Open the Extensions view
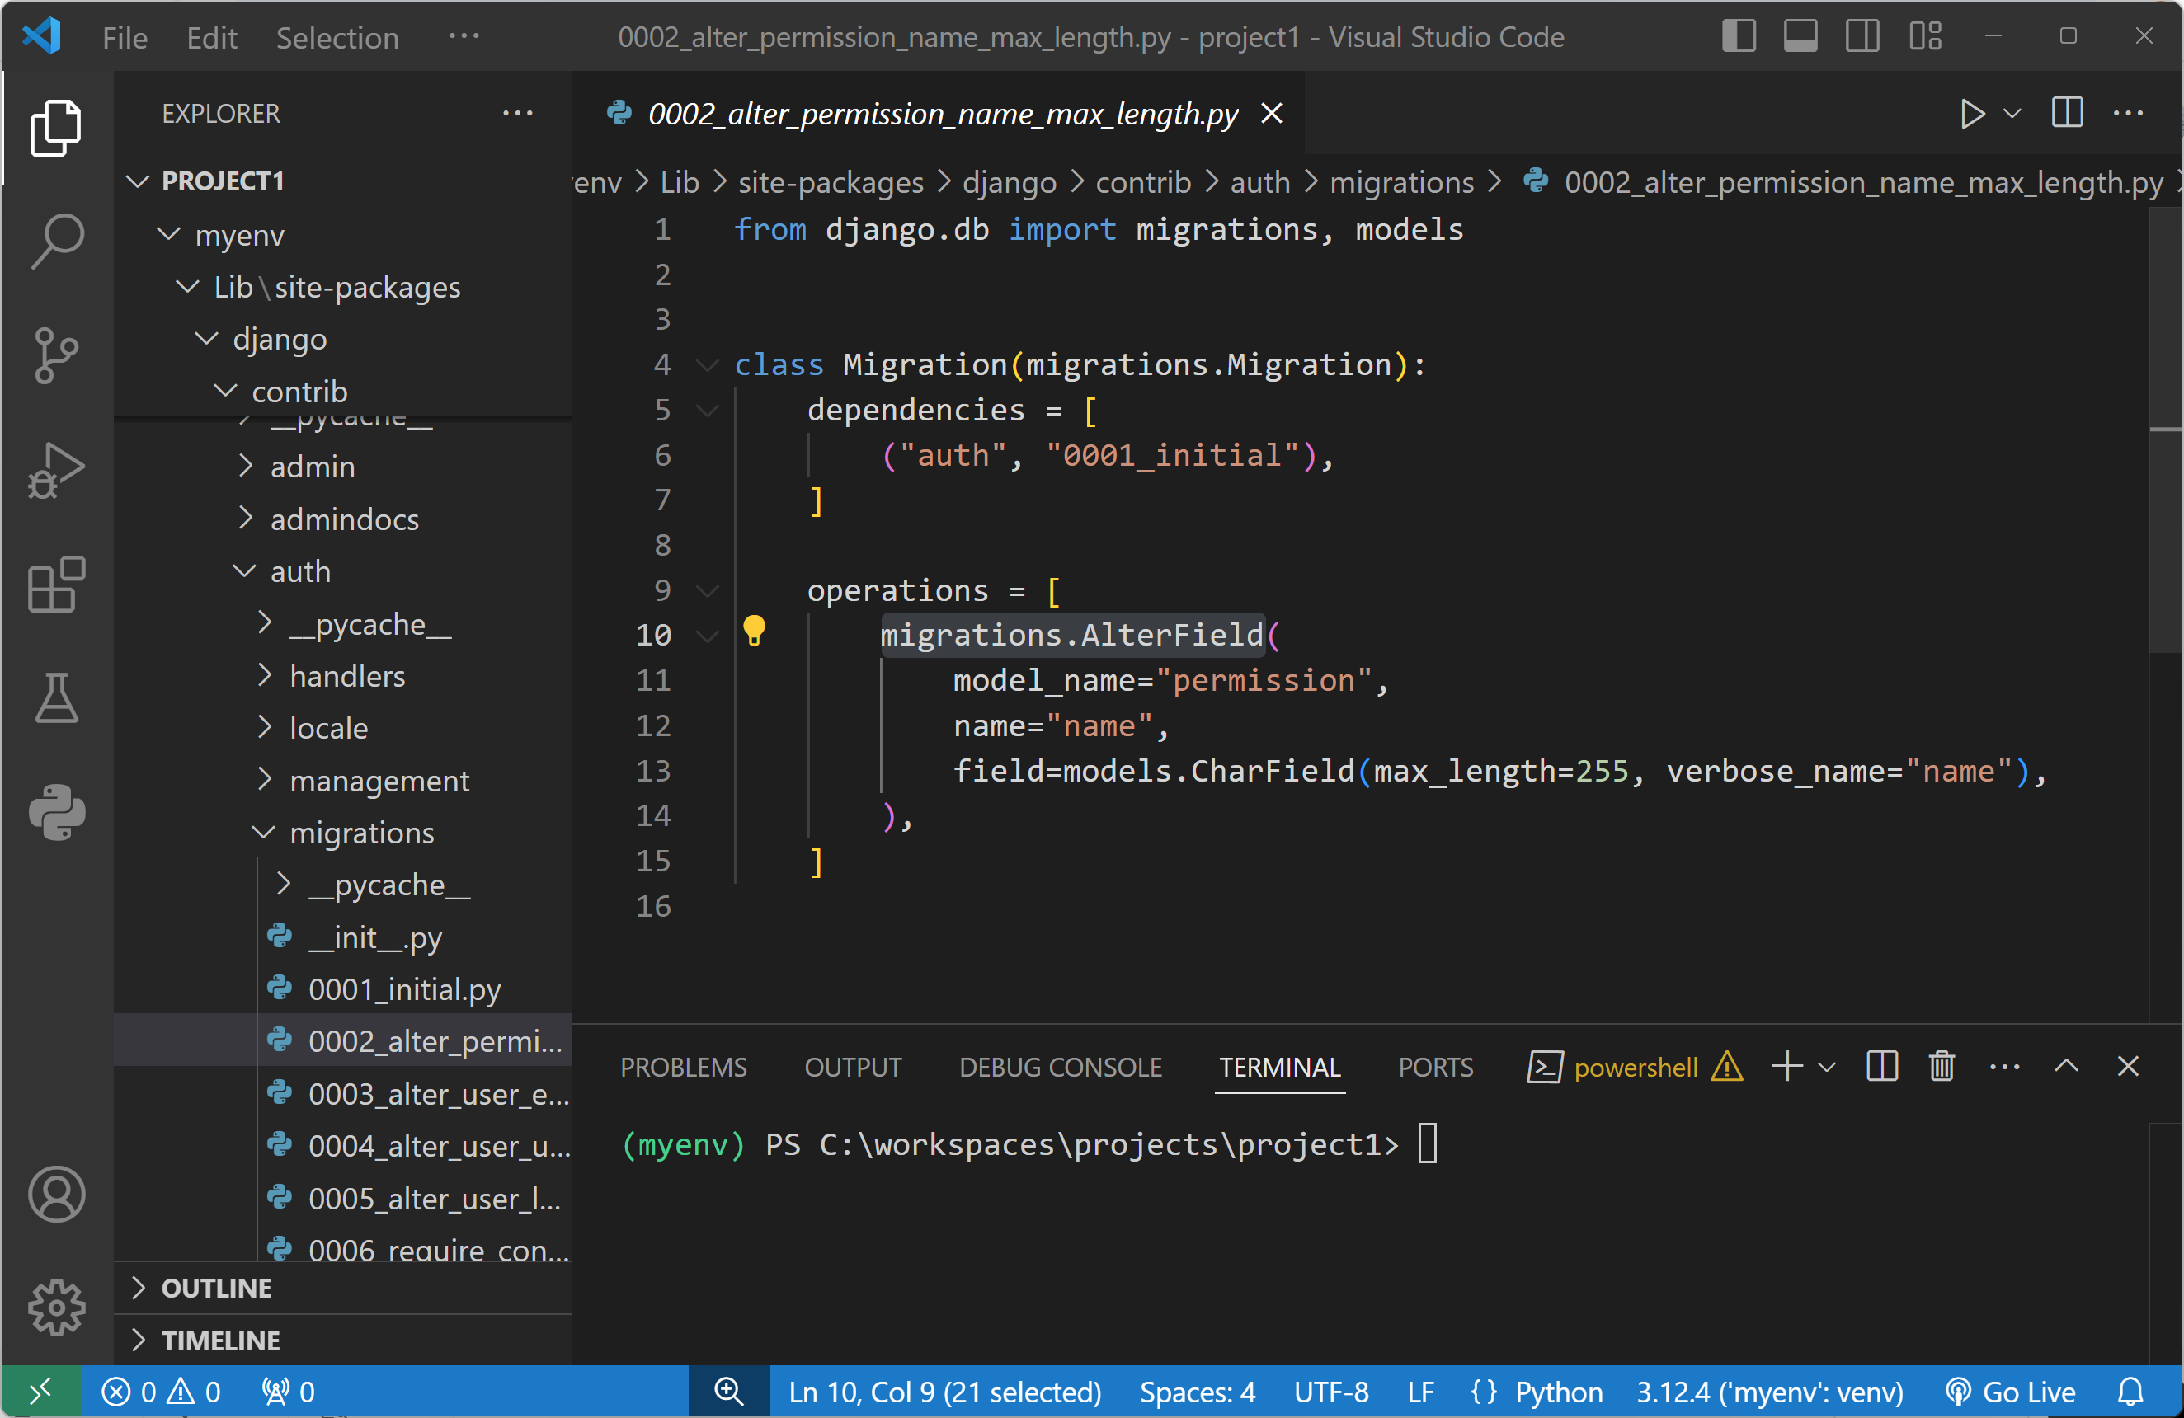Viewport: 2184px width, 1418px height. pos(56,585)
